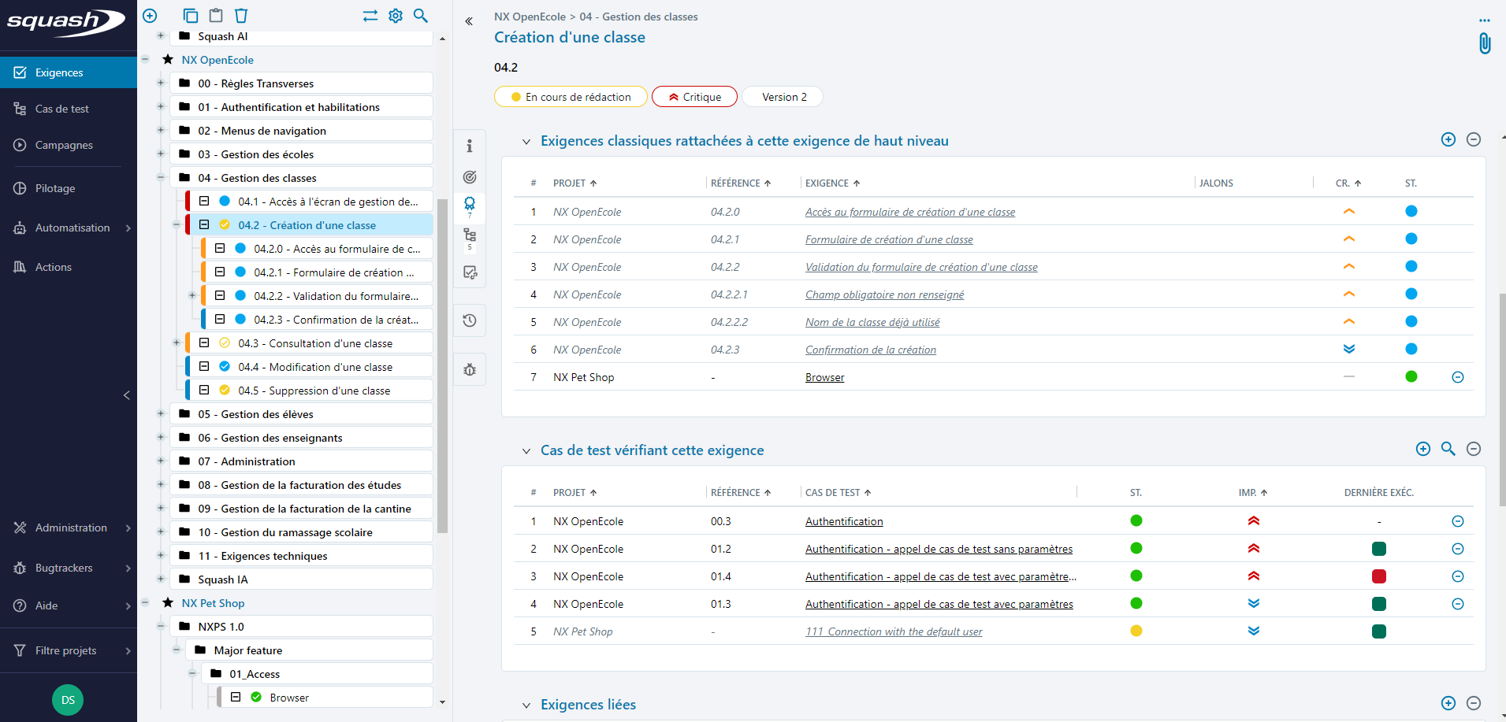1506x722 pixels.
Task: Click the copy icon in tree toolbar
Action: (x=190, y=16)
